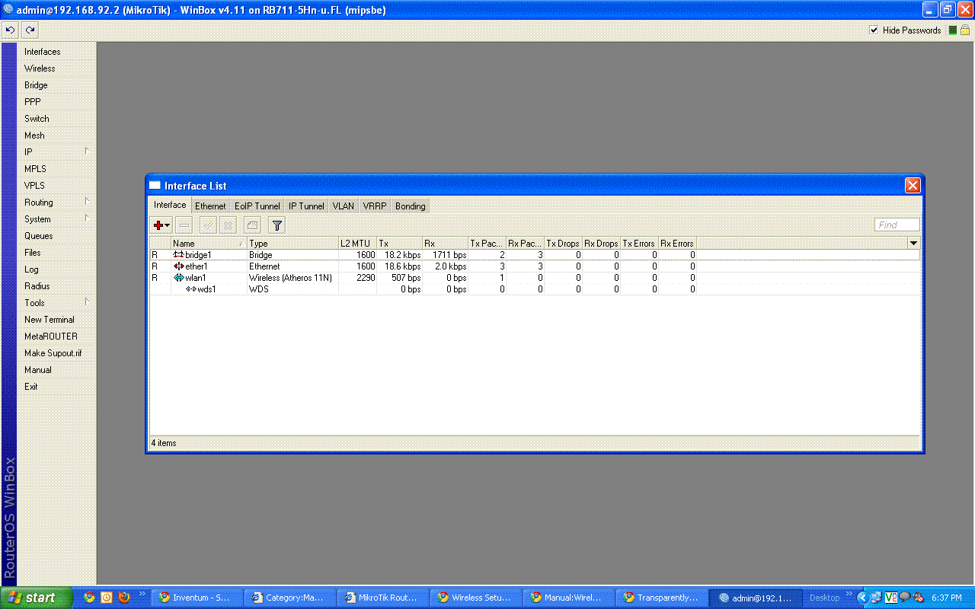
Task: Toggle the Hide Passwords checkbox
Action: [x=874, y=30]
